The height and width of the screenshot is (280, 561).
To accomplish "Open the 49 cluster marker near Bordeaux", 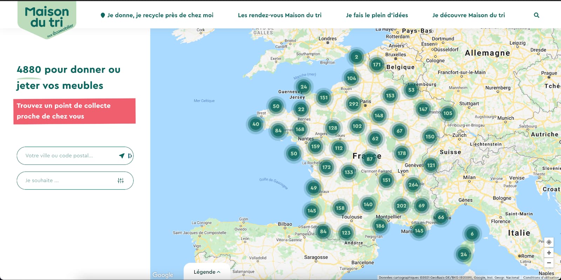I will (313, 188).
